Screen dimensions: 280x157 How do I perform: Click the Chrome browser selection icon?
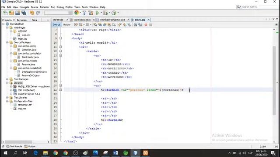pos(77,13)
